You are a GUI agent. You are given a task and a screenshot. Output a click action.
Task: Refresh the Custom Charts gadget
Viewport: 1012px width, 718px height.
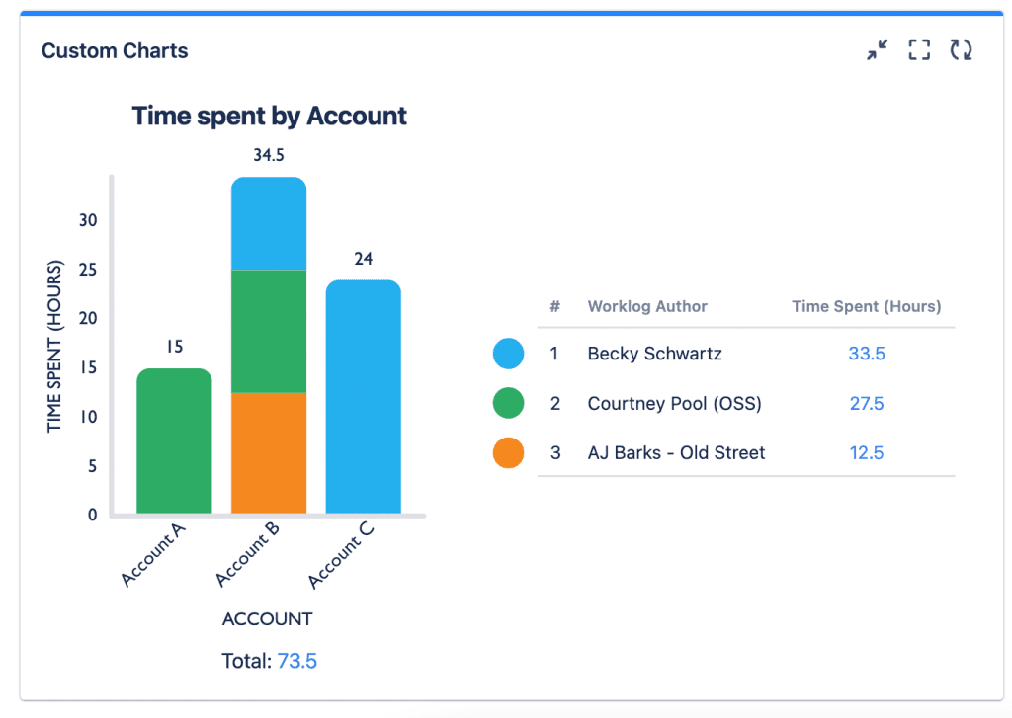pyautogui.click(x=961, y=50)
